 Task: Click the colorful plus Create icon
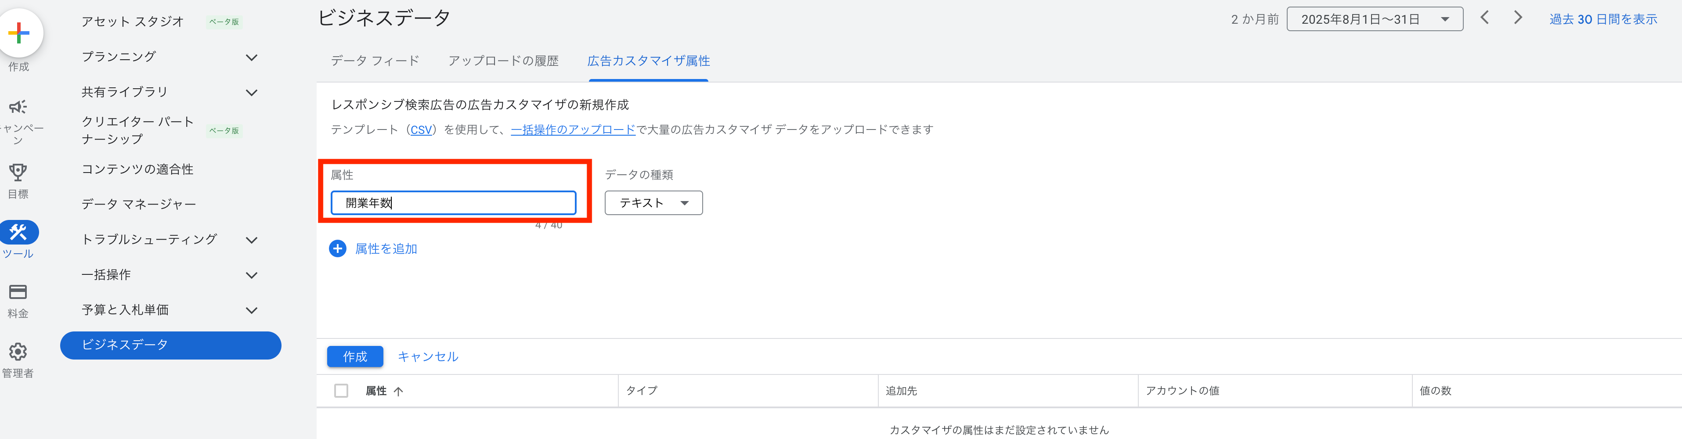(19, 32)
